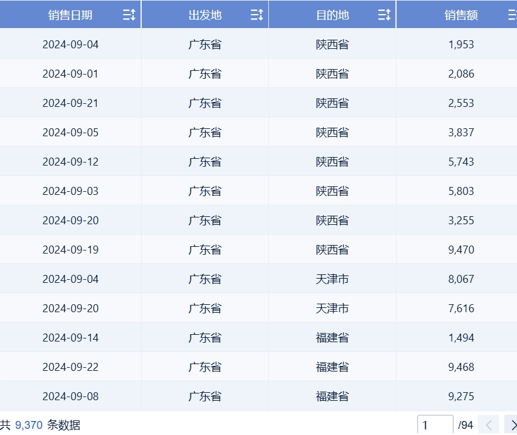517x435 pixels.
Task: Select 广东省 in the 2,086 row
Action: click(205, 74)
